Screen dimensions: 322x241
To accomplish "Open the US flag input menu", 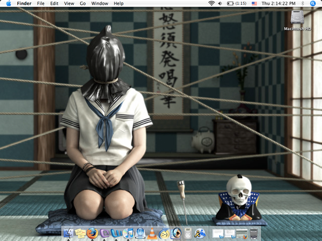I will tap(254, 3).
